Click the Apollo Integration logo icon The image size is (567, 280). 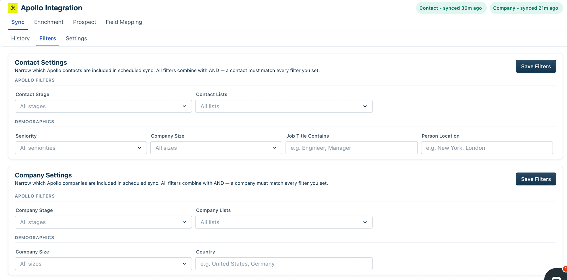pos(13,8)
